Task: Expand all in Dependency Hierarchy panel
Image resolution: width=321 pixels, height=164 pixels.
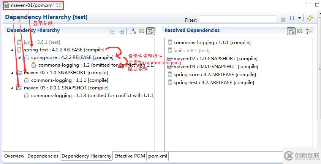Action: 122,31
